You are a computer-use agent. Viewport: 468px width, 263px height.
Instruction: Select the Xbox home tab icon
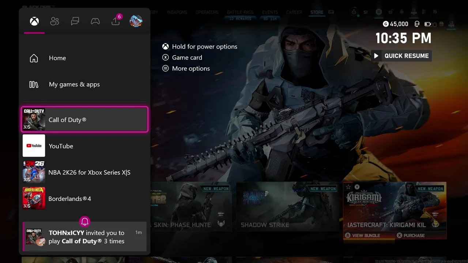[x=34, y=21]
